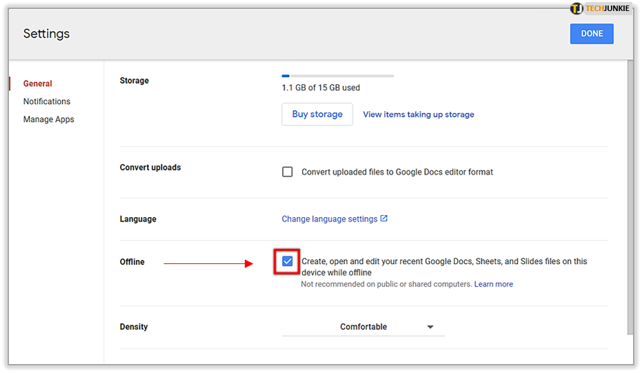
Task: Uncheck the Offline files checkbox
Action: tap(288, 261)
